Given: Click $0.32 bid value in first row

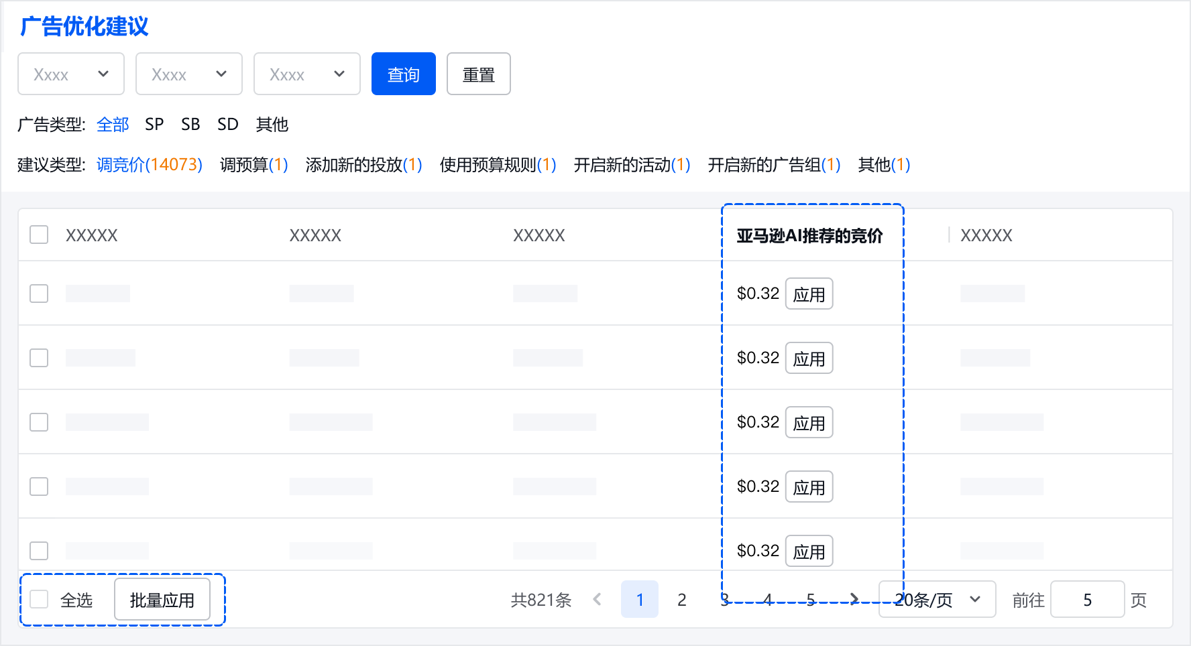Looking at the screenshot, I should pos(758,294).
